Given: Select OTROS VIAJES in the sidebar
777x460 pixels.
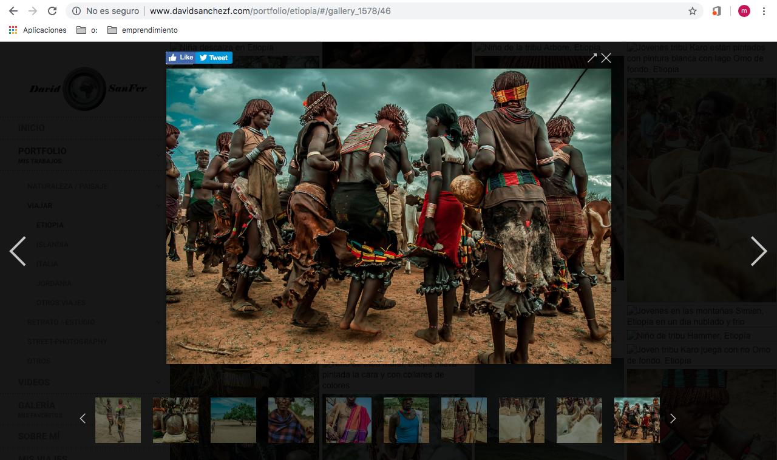Looking at the screenshot, I should point(61,303).
